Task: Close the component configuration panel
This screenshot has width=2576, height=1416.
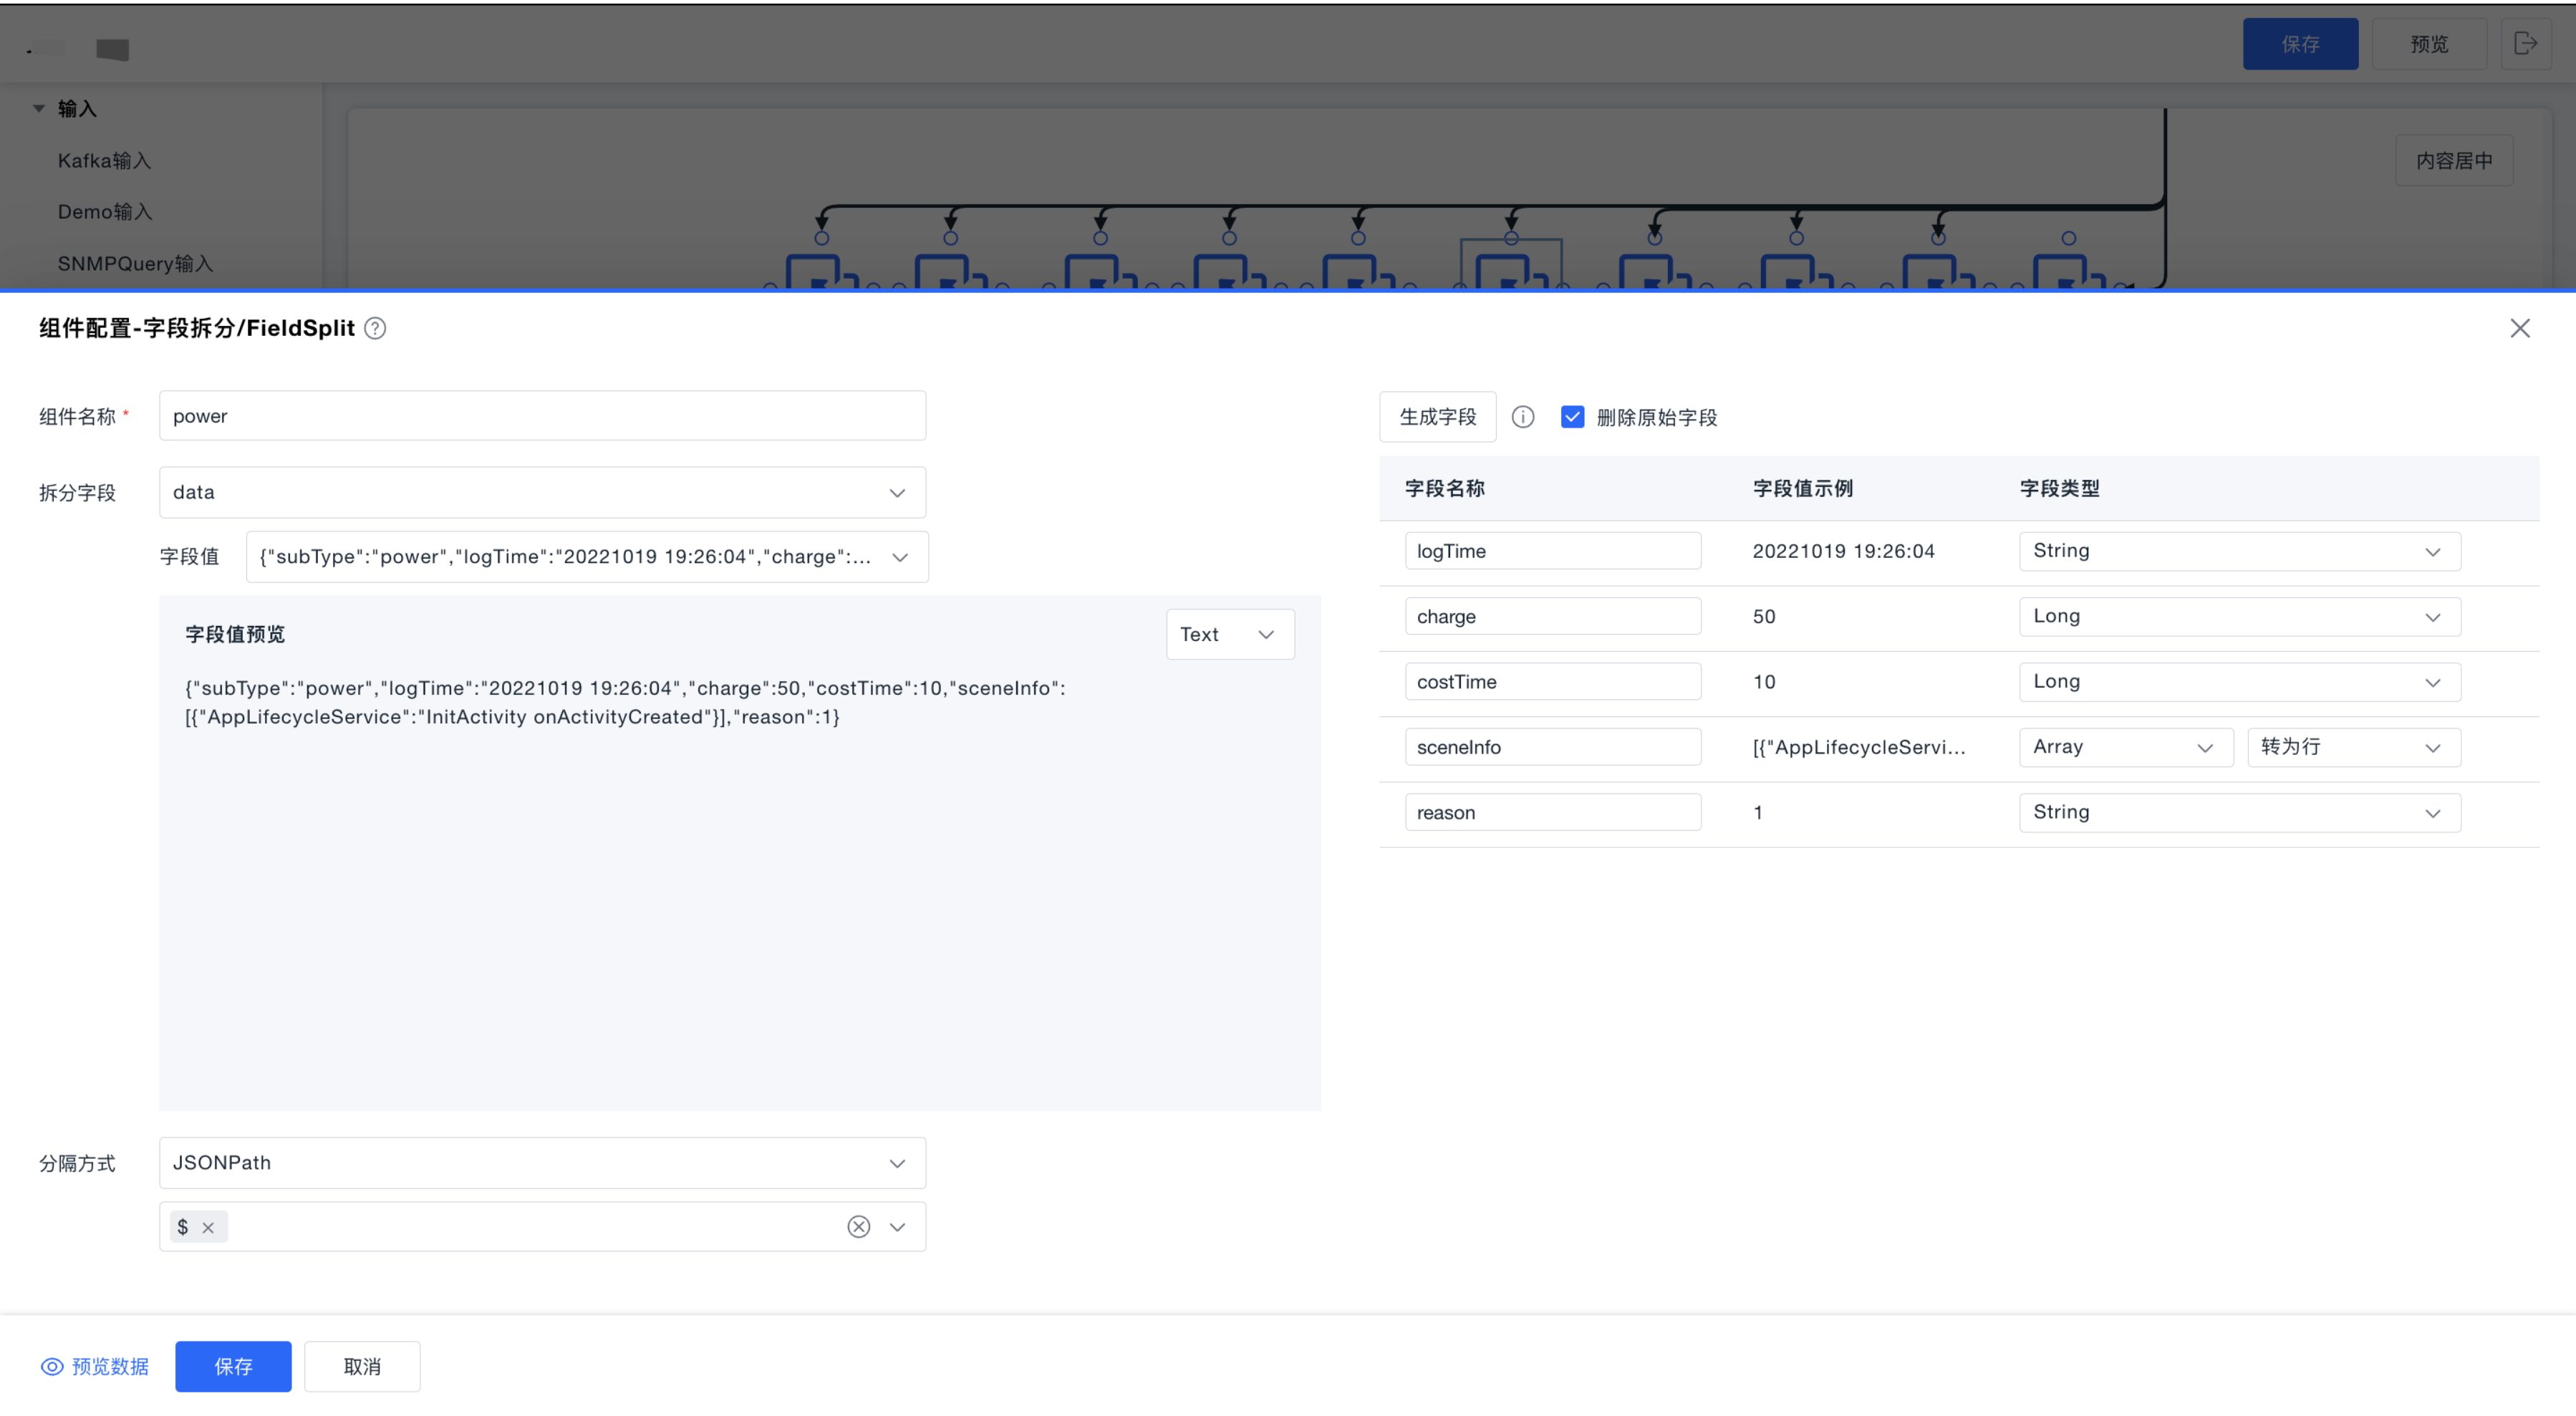Action: [2519, 328]
